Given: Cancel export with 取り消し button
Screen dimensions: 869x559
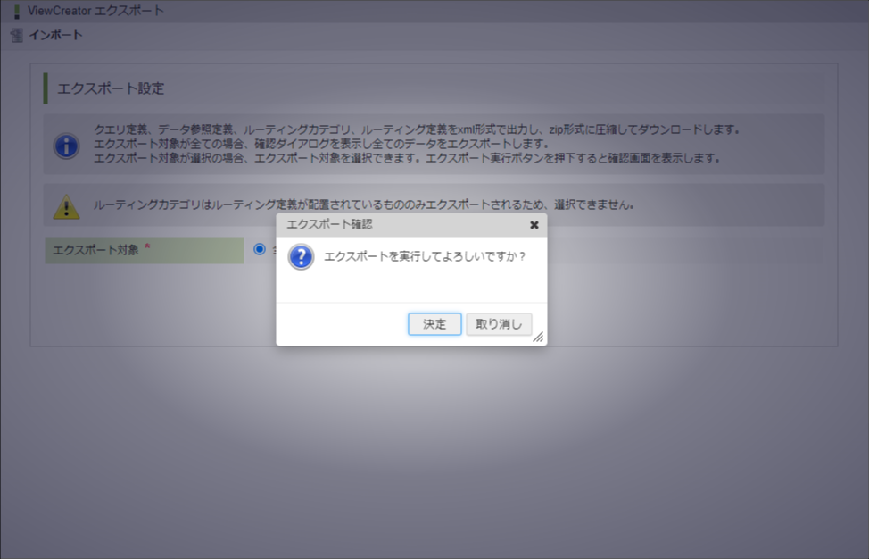Looking at the screenshot, I should (499, 324).
